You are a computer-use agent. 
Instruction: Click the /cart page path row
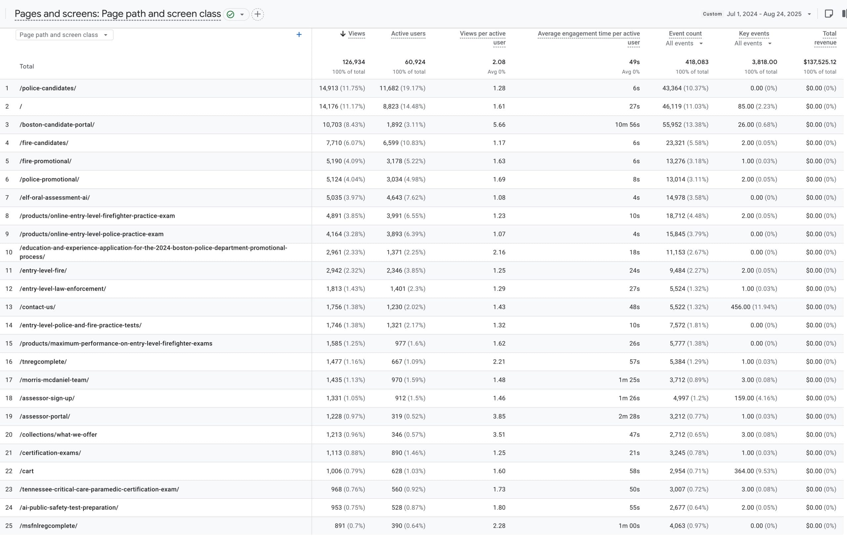pyautogui.click(x=27, y=471)
